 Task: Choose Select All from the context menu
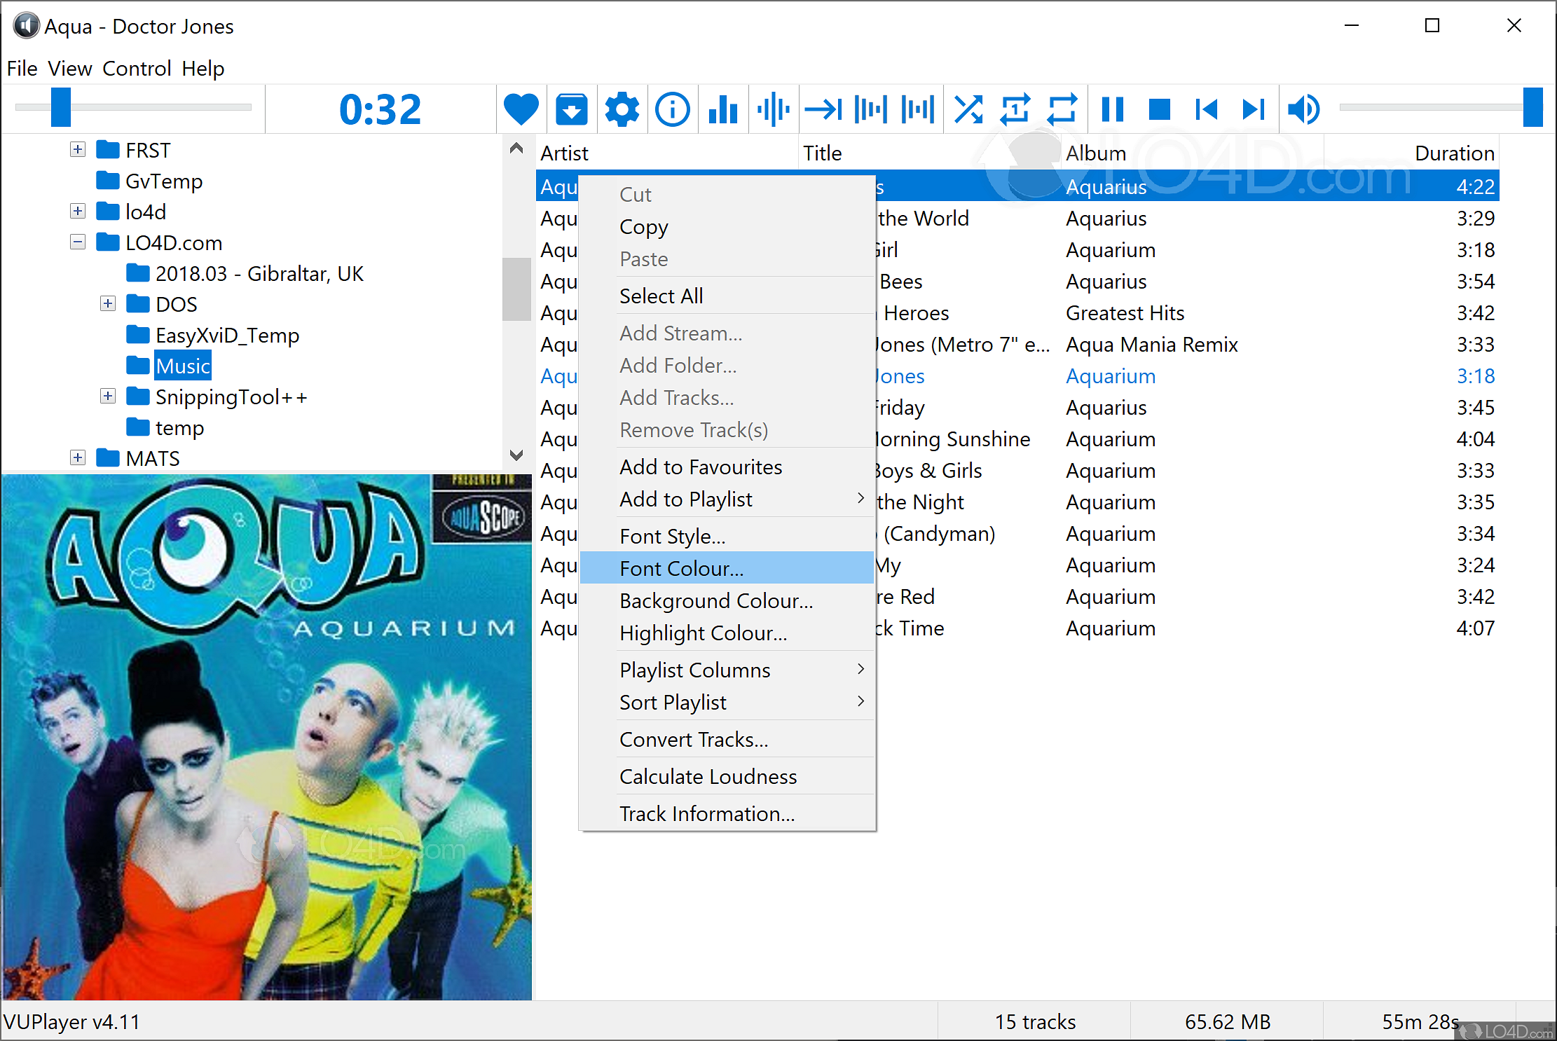(661, 295)
